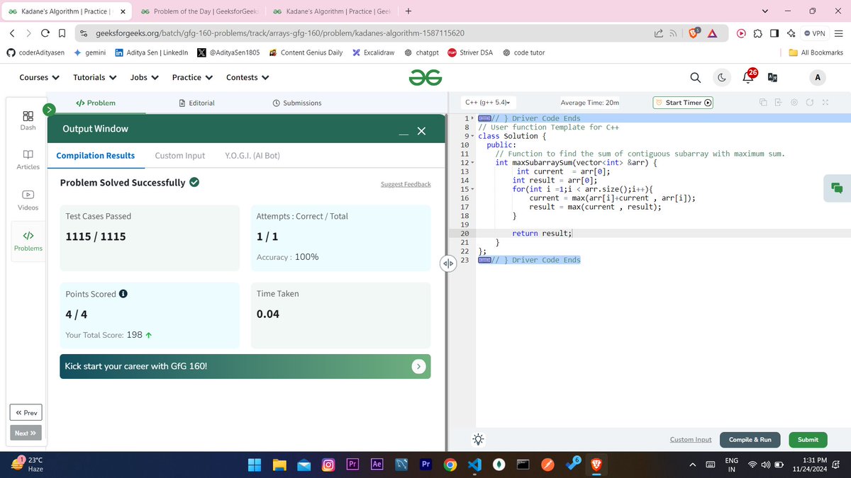This screenshot has width=851, height=478.
Task: Open the Videos sidebar item
Action: 28,200
